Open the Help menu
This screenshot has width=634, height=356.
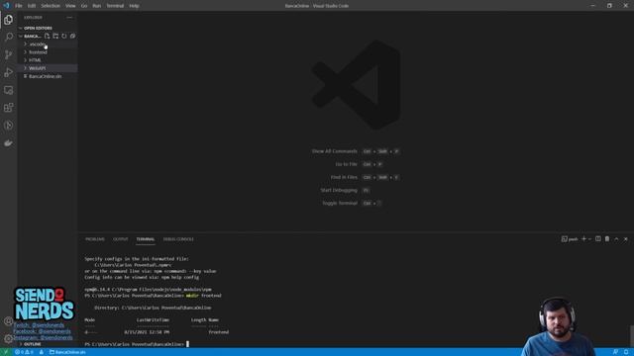click(135, 6)
